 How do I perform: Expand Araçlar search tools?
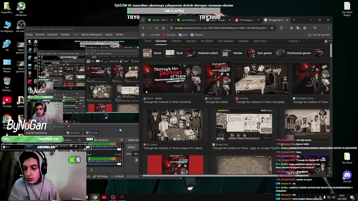click(x=295, y=41)
